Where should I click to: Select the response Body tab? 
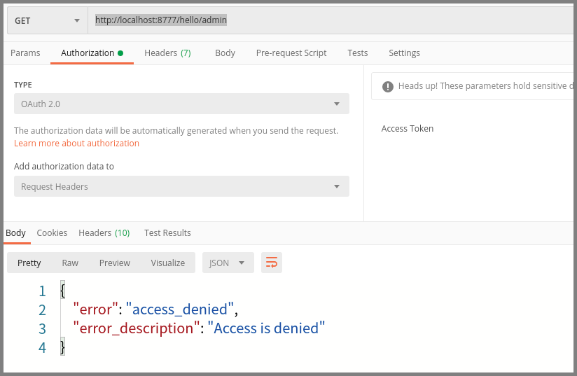point(16,233)
